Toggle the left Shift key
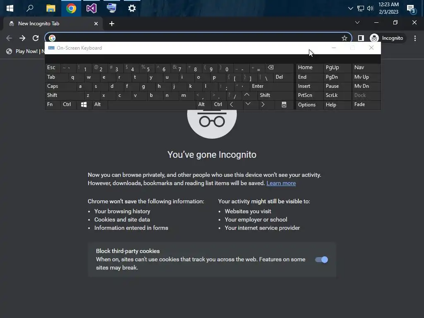Image resolution: width=424 pixels, height=318 pixels. (64, 95)
